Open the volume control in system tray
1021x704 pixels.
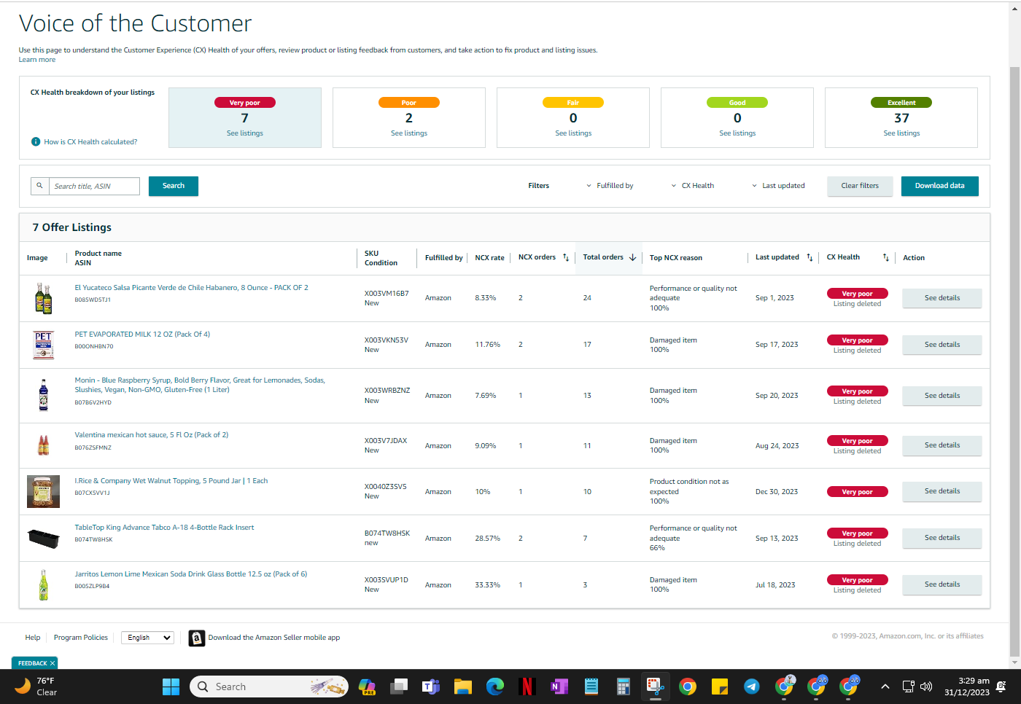(926, 687)
